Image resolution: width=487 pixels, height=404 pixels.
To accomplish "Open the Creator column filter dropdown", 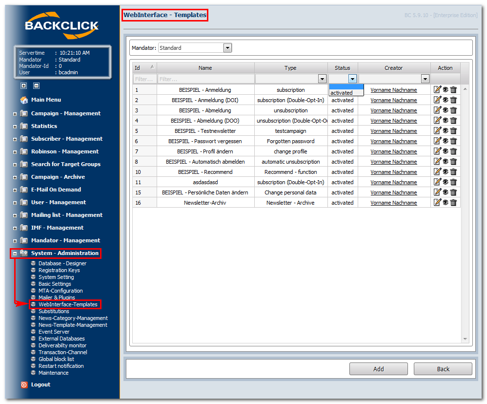I will [x=425, y=79].
